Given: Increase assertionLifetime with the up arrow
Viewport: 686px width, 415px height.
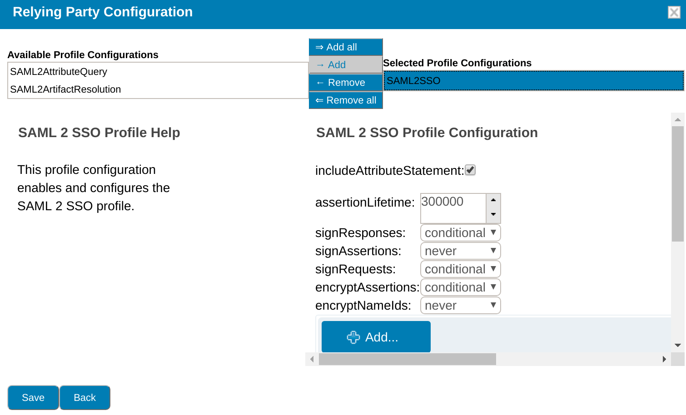Looking at the screenshot, I should click(x=493, y=200).
